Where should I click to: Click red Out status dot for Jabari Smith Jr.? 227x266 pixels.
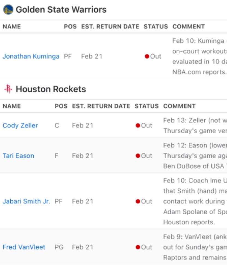pos(138,201)
